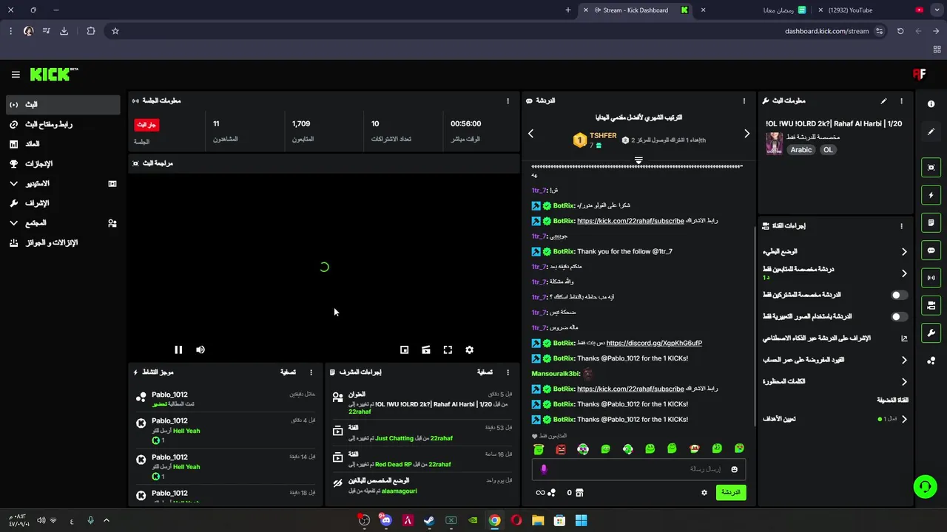947x532 pixels.
Task: Open the Stream sidebar menu item
Action: (x=63, y=105)
